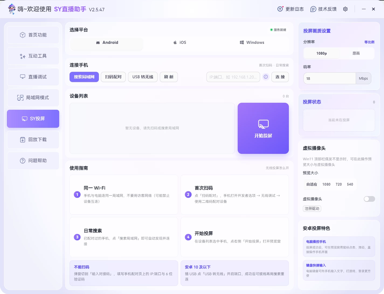The image size is (384, 294).
Task: Select the iOS platform tab
Action: [x=179, y=42]
